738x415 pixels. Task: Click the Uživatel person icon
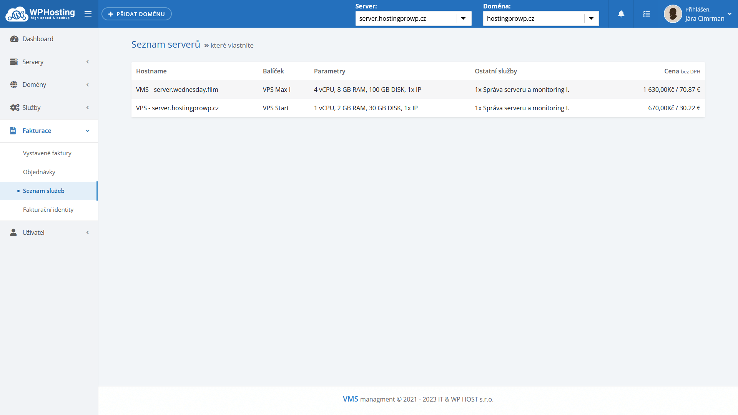click(13, 232)
